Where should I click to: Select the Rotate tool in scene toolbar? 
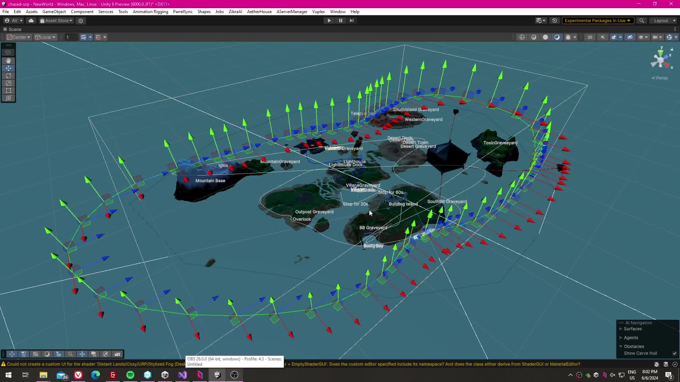8,76
